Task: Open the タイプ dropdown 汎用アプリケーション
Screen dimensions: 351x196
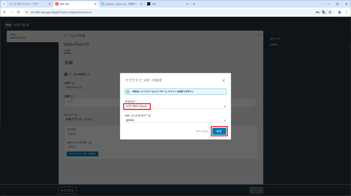Action: [x=161, y=119]
